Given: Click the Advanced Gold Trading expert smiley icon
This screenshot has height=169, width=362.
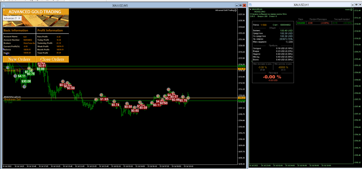Looking at the screenshot, I should point(235,10).
